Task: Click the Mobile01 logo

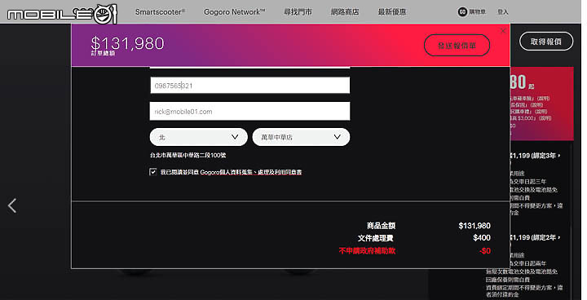Action: tap(62, 14)
